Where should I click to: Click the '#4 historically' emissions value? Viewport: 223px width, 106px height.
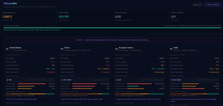tap(214, 72)
